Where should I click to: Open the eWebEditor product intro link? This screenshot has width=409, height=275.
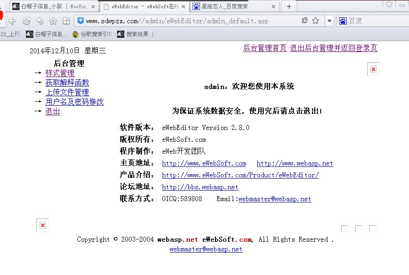[x=240, y=175]
